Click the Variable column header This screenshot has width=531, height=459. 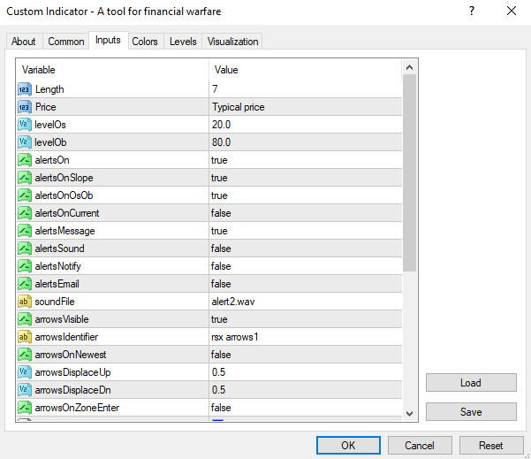(x=113, y=70)
